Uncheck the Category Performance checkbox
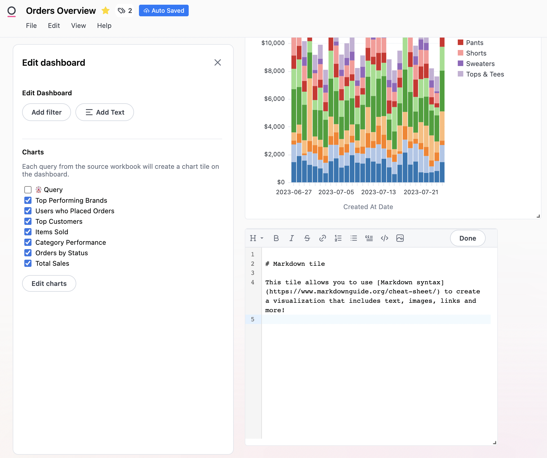This screenshot has height=458, width=547. click(x=28, y=242)
